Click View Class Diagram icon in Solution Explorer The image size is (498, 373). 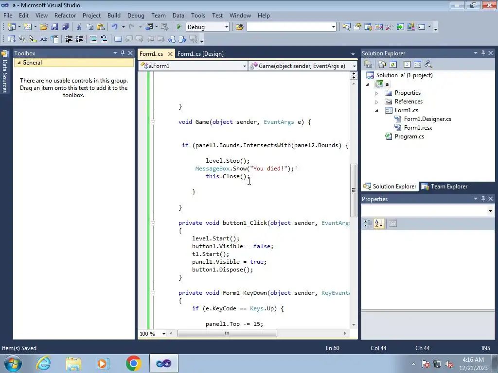(428, 65)
